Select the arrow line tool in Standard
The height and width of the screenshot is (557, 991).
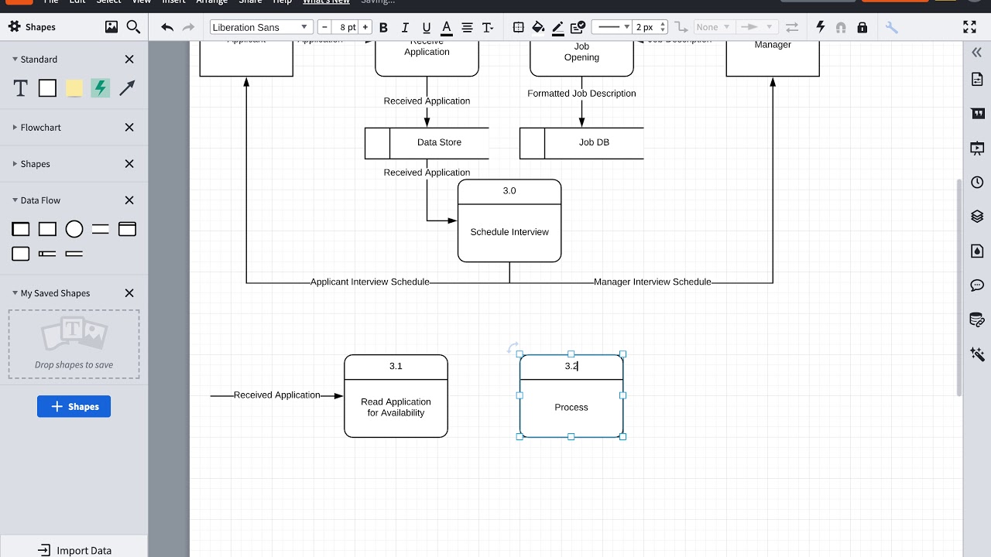[x=127, y=88]
